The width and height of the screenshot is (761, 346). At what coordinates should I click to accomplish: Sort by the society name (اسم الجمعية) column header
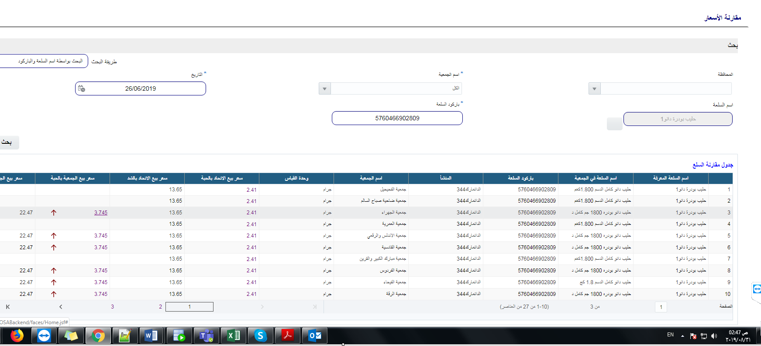371,178
